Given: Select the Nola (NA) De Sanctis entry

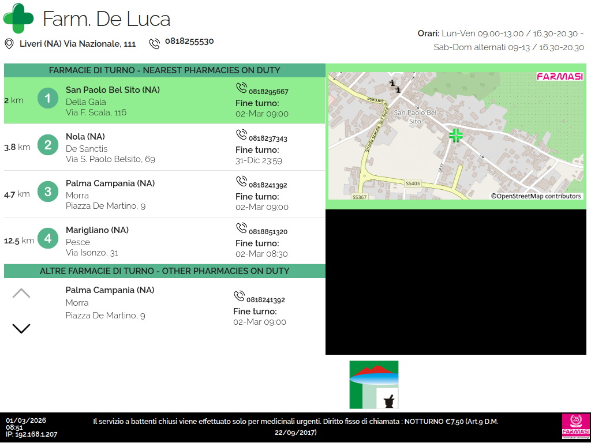Looking at the screenshot, I should [x=164, y=148].
